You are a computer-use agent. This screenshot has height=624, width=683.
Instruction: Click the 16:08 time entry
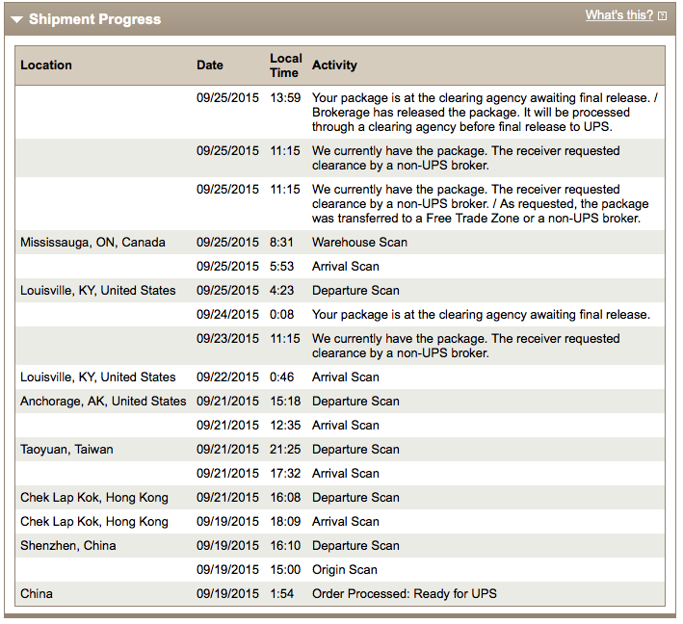click(x=285, y=497)
